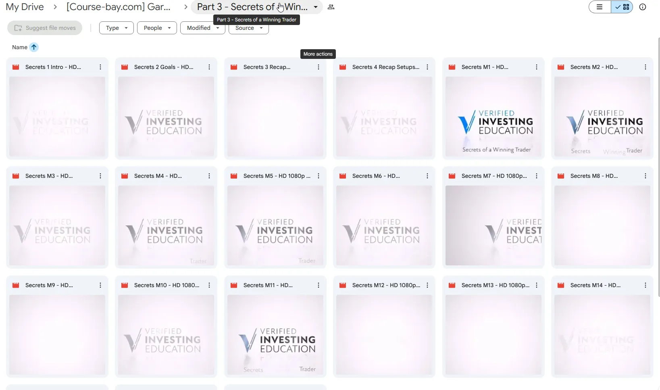Open More actions for Secrets 4 Recap Setups
This screenshot has width=660, height=390.
(x=427, y=67)
